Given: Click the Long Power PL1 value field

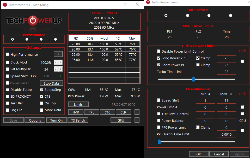Looking at the screenshot, I should 226,58.
